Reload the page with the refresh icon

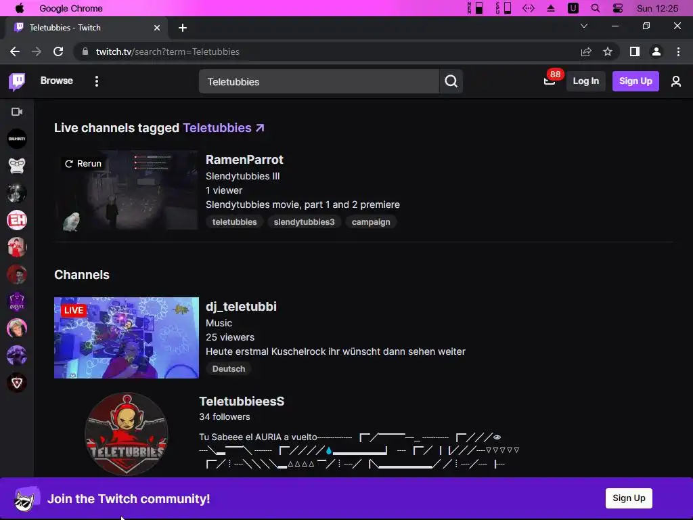point(58,51)
